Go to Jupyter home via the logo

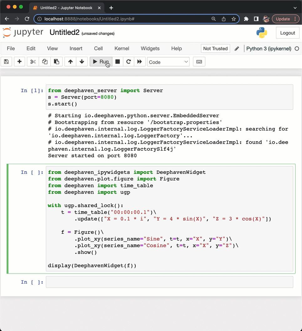tap(23, 33)
